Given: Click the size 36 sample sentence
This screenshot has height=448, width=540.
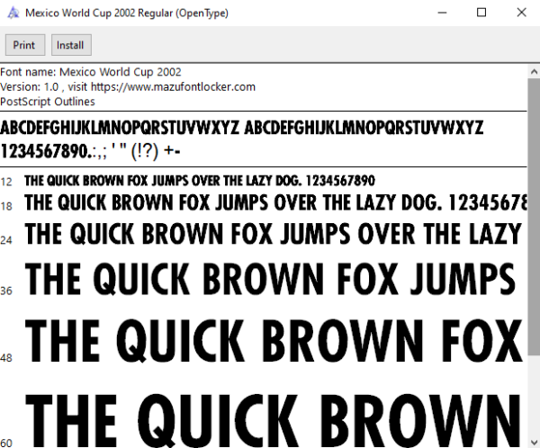Looking at the screenshot, I should coord(270,279).
